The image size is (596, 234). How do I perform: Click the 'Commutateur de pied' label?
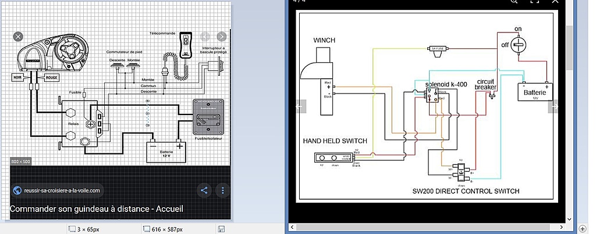125,52
